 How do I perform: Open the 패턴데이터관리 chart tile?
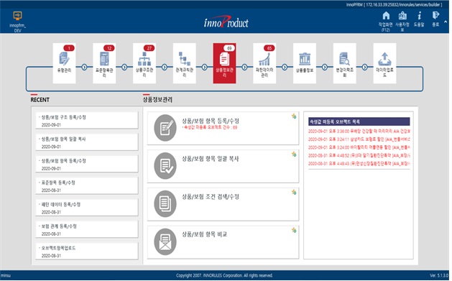click(x=264, y=63)
